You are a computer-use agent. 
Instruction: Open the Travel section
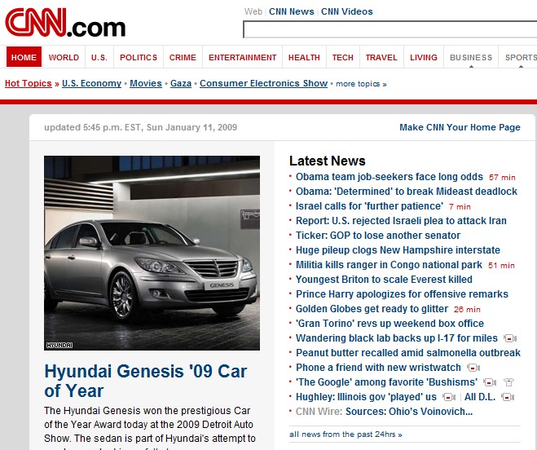click(x=381, y=57)
